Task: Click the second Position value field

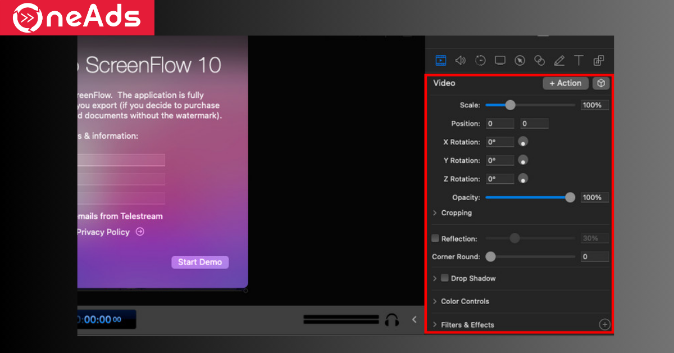Action: click(x=534, y=124)
